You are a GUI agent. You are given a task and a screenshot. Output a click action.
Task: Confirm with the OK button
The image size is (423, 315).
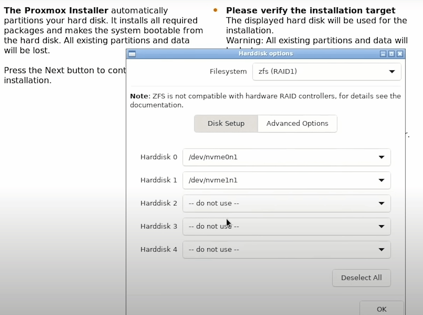pyautogui.click(x=381, y=309)
